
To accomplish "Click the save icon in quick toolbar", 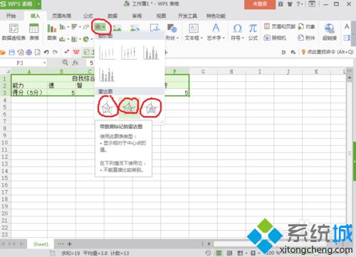I will pyautogui.click(x=11, y=52).
